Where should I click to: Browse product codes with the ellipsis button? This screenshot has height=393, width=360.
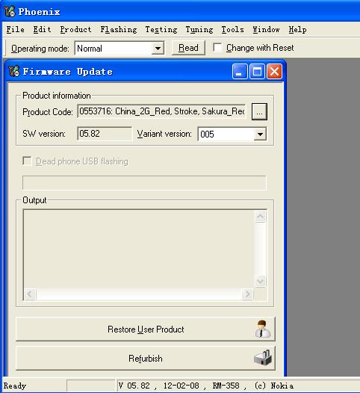[x=259, y=111]
